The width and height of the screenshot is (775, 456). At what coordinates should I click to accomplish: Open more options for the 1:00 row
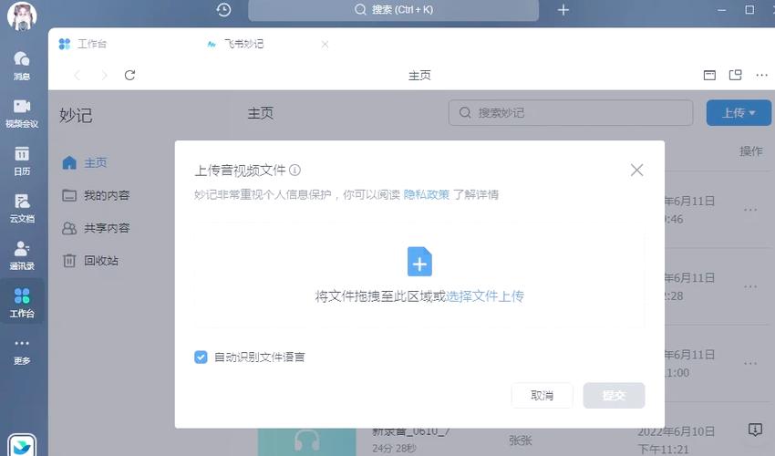(x=750, y=364)
